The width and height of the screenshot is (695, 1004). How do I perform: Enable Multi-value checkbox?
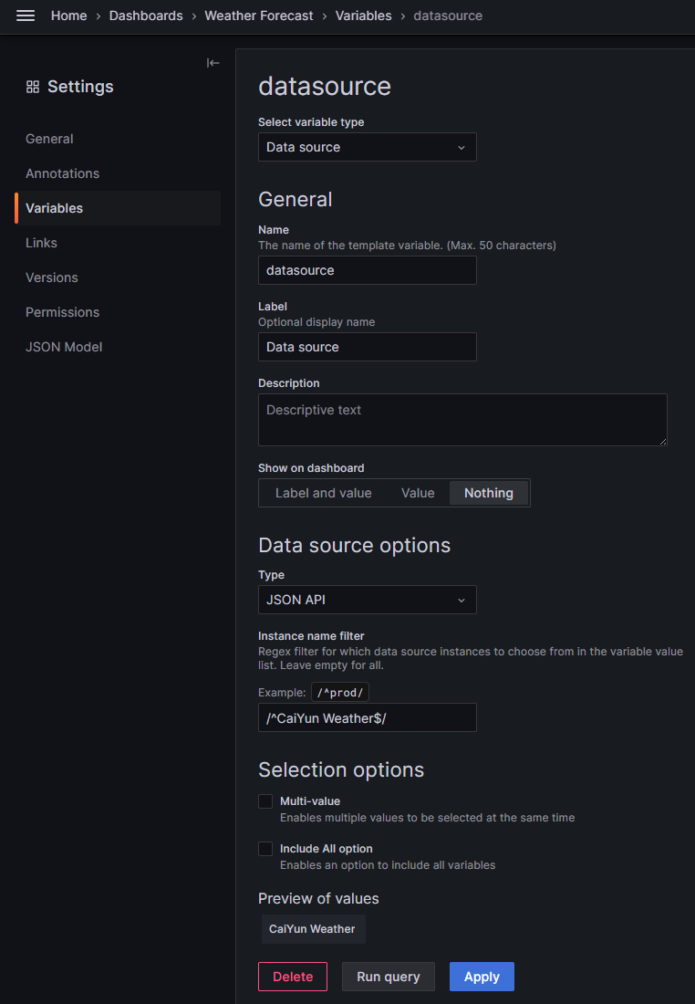coord(265,801)
